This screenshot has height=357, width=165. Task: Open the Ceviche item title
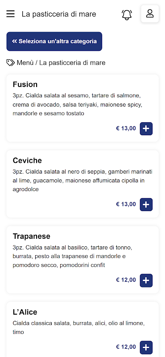pos(27,161)
